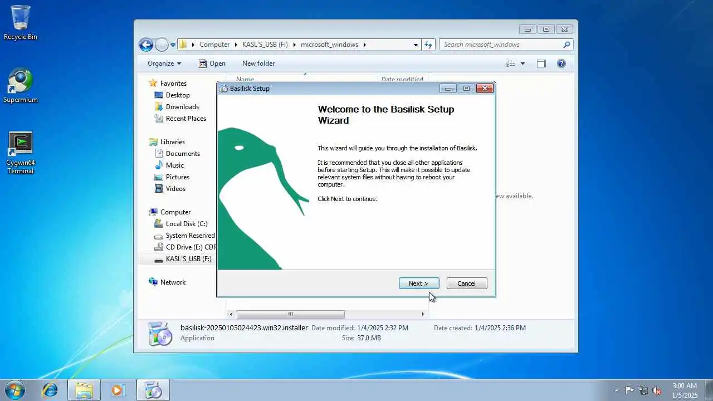This screenshot has height=401, width=713.
Task: Click the Date modified column header
Action: [x=402, y=79]
